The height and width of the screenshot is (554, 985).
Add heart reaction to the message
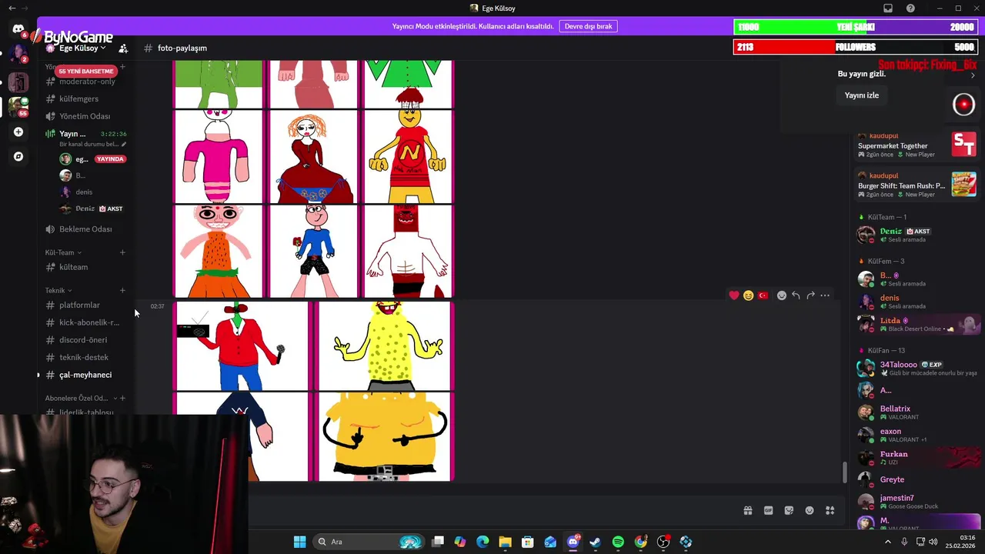click(734, 295)
